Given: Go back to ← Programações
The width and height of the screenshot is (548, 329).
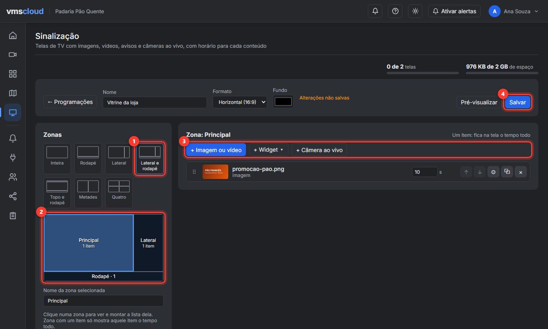Looking at the screenshot, I should coord(70,102).
